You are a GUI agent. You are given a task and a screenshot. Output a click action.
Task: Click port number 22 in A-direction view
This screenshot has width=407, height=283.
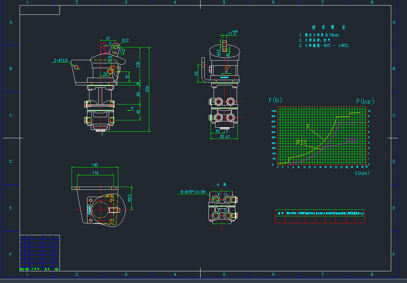click(219, 210)
